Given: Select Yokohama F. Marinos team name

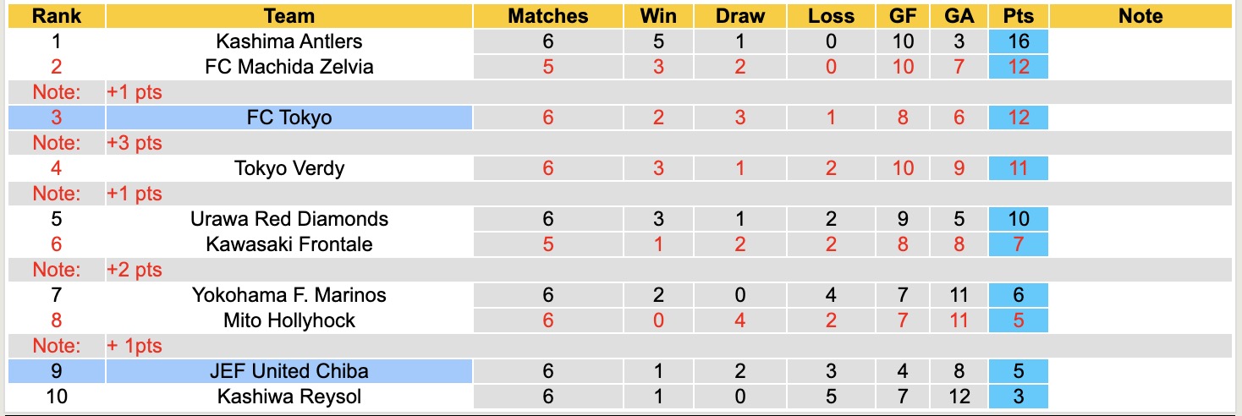Looking at the screenshot, I should click(289, 295).
